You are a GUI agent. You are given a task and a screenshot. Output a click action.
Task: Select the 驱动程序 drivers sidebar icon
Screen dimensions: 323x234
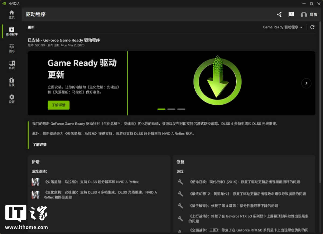[x=12, y=31]
